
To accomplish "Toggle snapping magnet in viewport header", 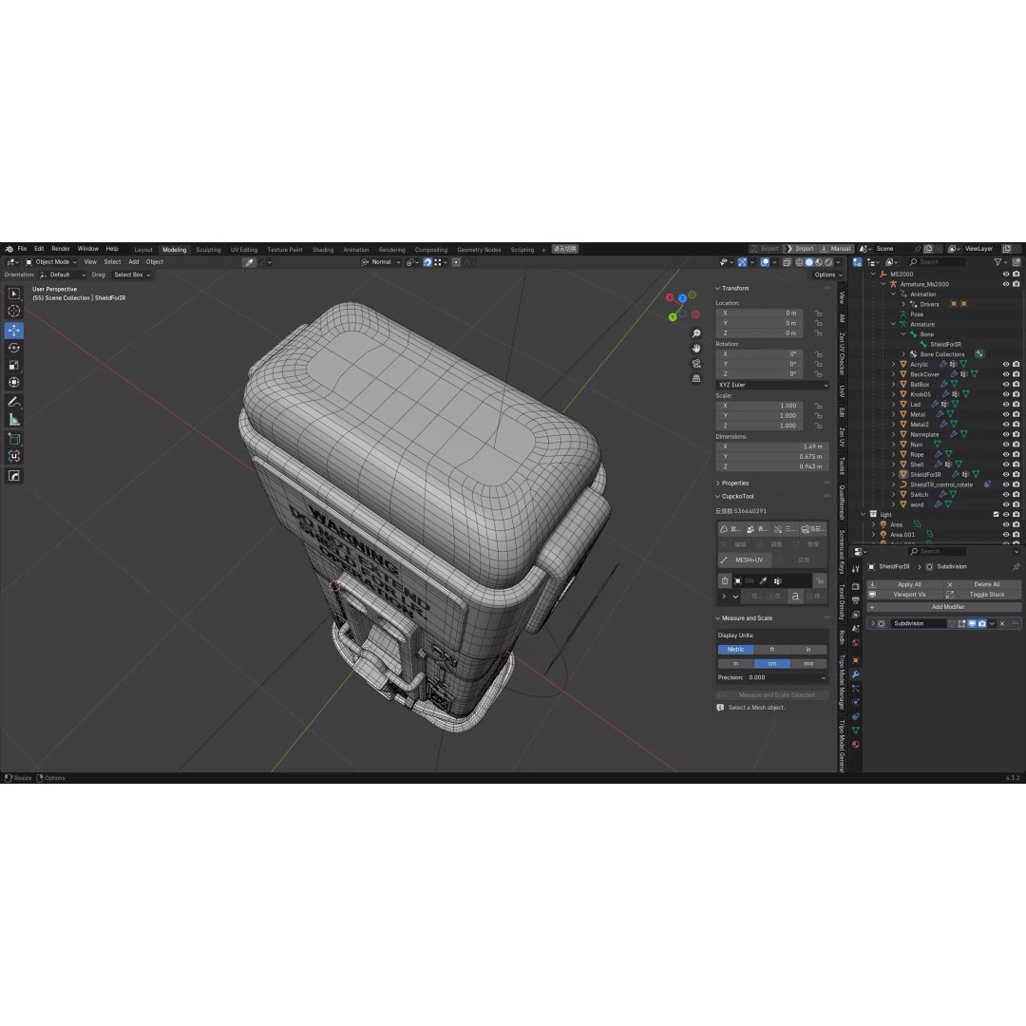I will point(427,262).
